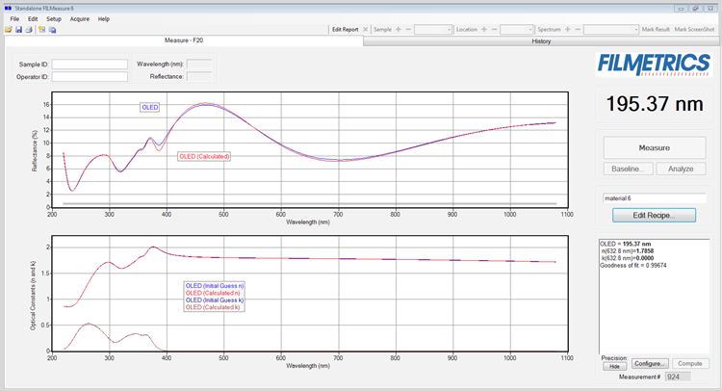Open the Edit Recipe... dialog
722x391 pixels.
pyautogui.click(x=654, y=215)
